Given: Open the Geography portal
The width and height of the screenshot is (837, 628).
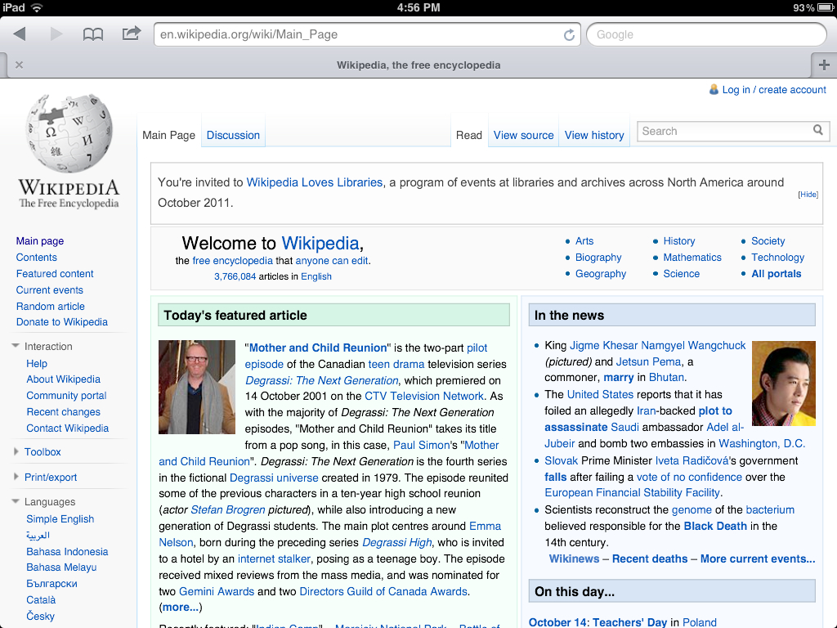Looking at the screenshot, I should [601, 273].
